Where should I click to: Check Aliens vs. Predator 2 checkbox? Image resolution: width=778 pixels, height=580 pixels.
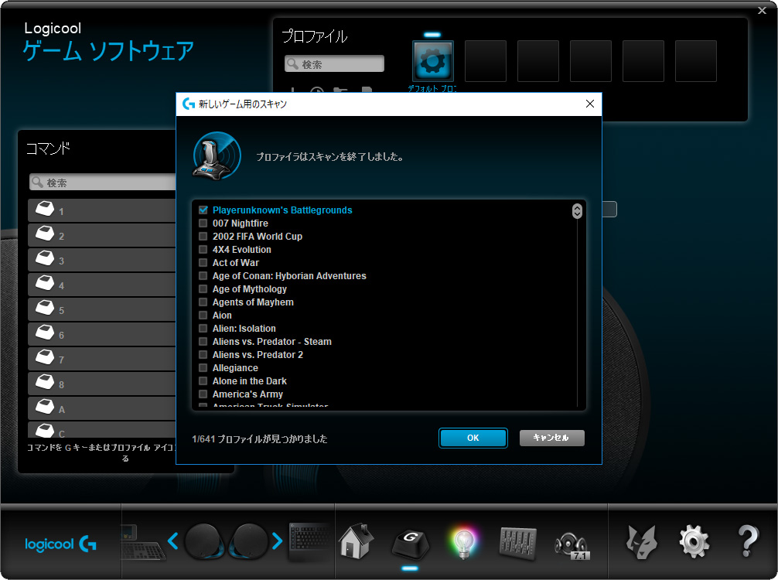pyautogui.click(x=203, y=355)
